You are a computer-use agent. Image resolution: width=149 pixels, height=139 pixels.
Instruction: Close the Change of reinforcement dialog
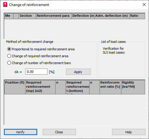click(144, 4)
